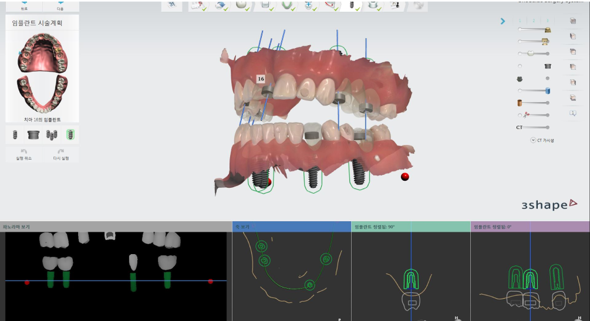The height and width of the screenshot is (321, 590).
Task: Select the single implant icon
Action: click(x=15, y=135)
